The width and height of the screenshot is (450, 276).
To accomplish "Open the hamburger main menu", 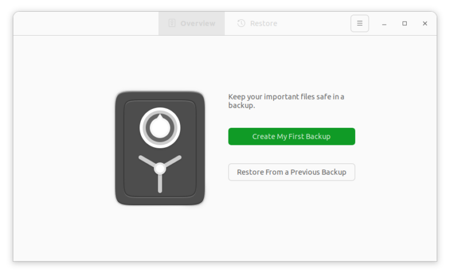I will click(x=360, y=23).
